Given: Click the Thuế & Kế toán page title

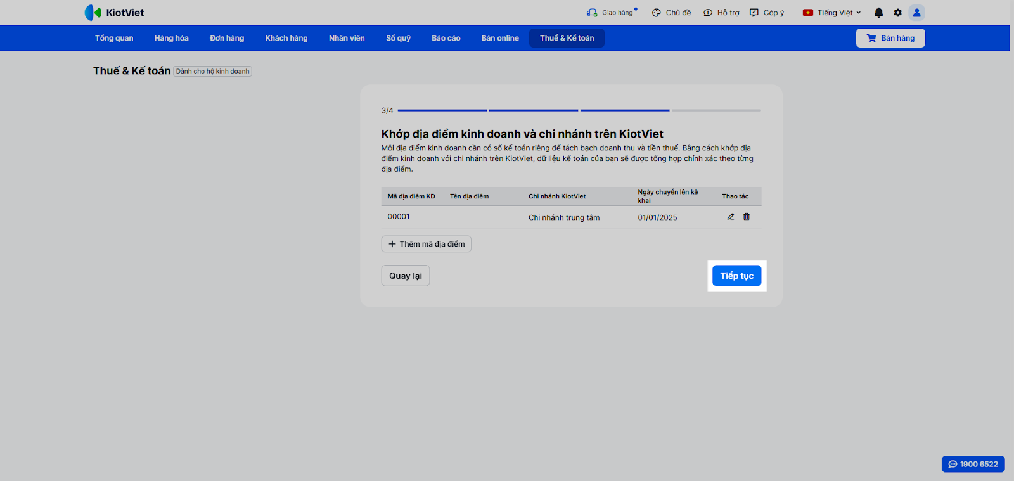Looking at the screenshot, I should 132,71.
